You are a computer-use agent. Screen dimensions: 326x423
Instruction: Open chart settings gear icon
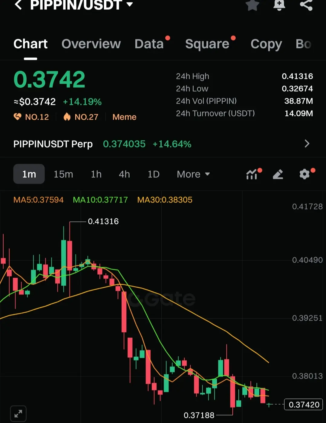pyautogui.click(x=305, y=174)
